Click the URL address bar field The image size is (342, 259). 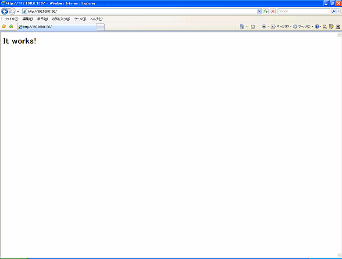tap(140, 11)
